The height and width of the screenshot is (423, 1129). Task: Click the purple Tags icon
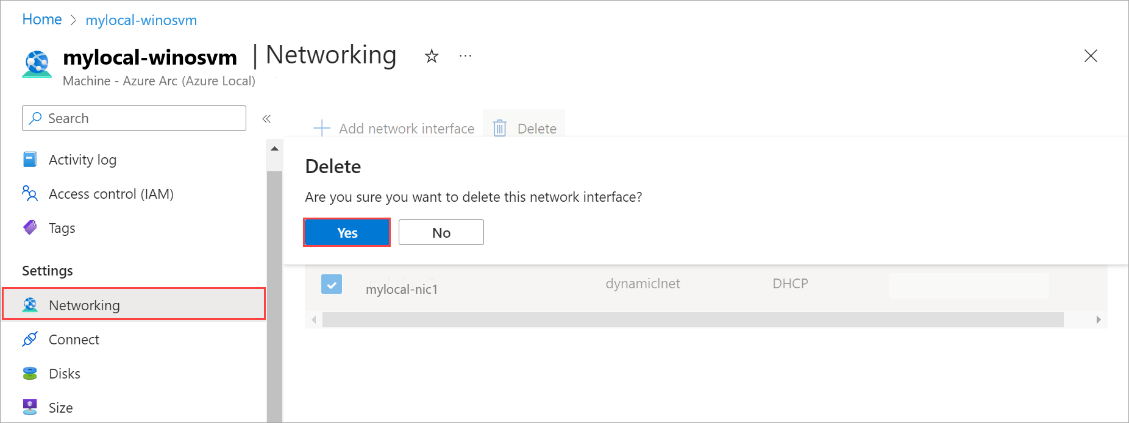tap(30, 228)
